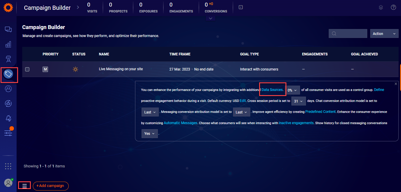This screenshot has height=192, width=401.
Task: Sort by the NAME column header
Action: tap(104, 54)
